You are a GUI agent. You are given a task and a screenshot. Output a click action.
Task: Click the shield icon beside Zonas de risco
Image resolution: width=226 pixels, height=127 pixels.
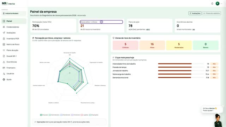click(113, 38)
